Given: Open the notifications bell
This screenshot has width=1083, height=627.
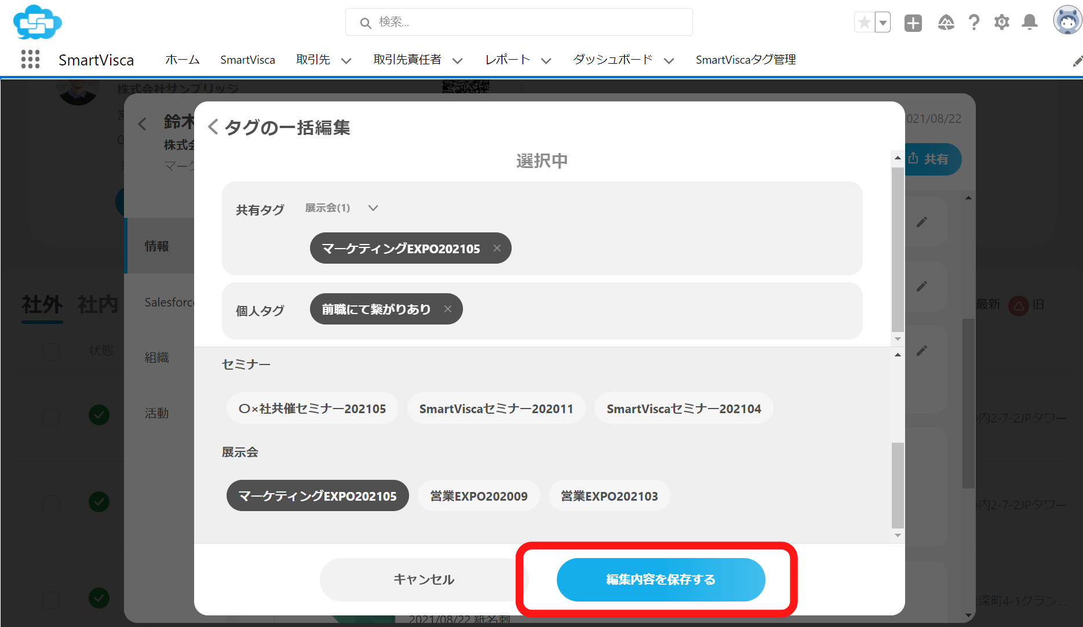Looking at the screenshot, I should point(1030,23).
